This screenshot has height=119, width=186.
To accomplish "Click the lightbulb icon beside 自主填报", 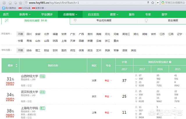I will coord(146,21).
